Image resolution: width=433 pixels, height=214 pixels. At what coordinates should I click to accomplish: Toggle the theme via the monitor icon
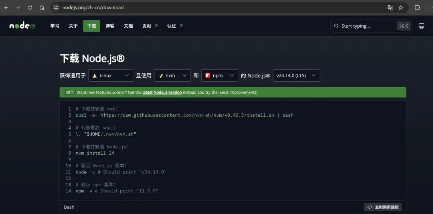(x=421, y=26)
